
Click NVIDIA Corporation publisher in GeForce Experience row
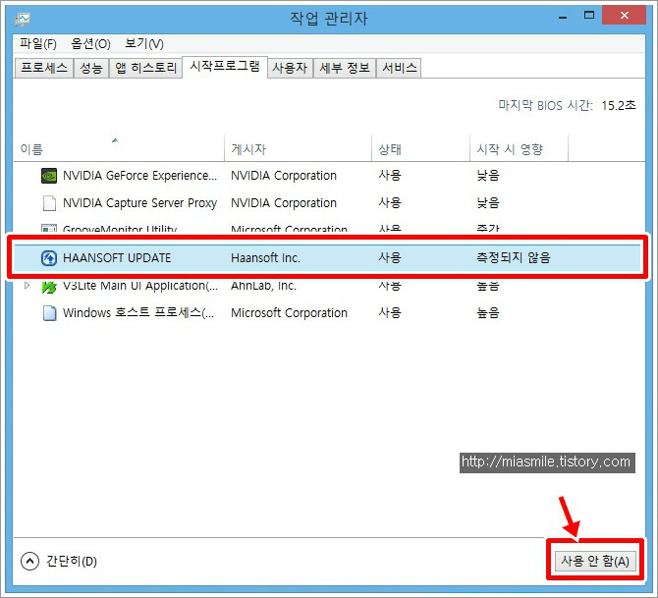(284, 176)
